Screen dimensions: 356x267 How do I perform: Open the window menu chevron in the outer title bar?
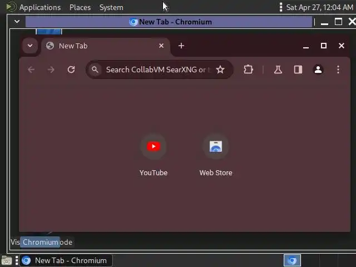point(17,22)
